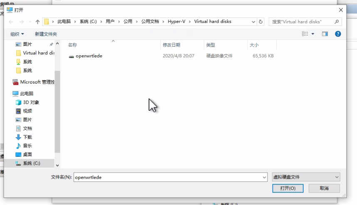The image size is (357, 205).
Task: Click the folder icon in address bar
Action: pos(47,22)
